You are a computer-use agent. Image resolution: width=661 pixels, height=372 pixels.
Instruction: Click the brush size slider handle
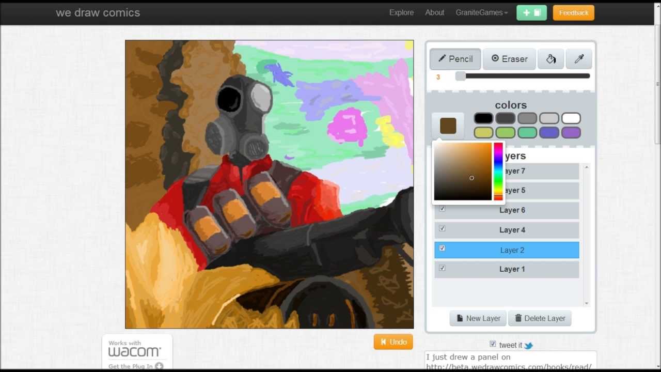coord(460,76)
